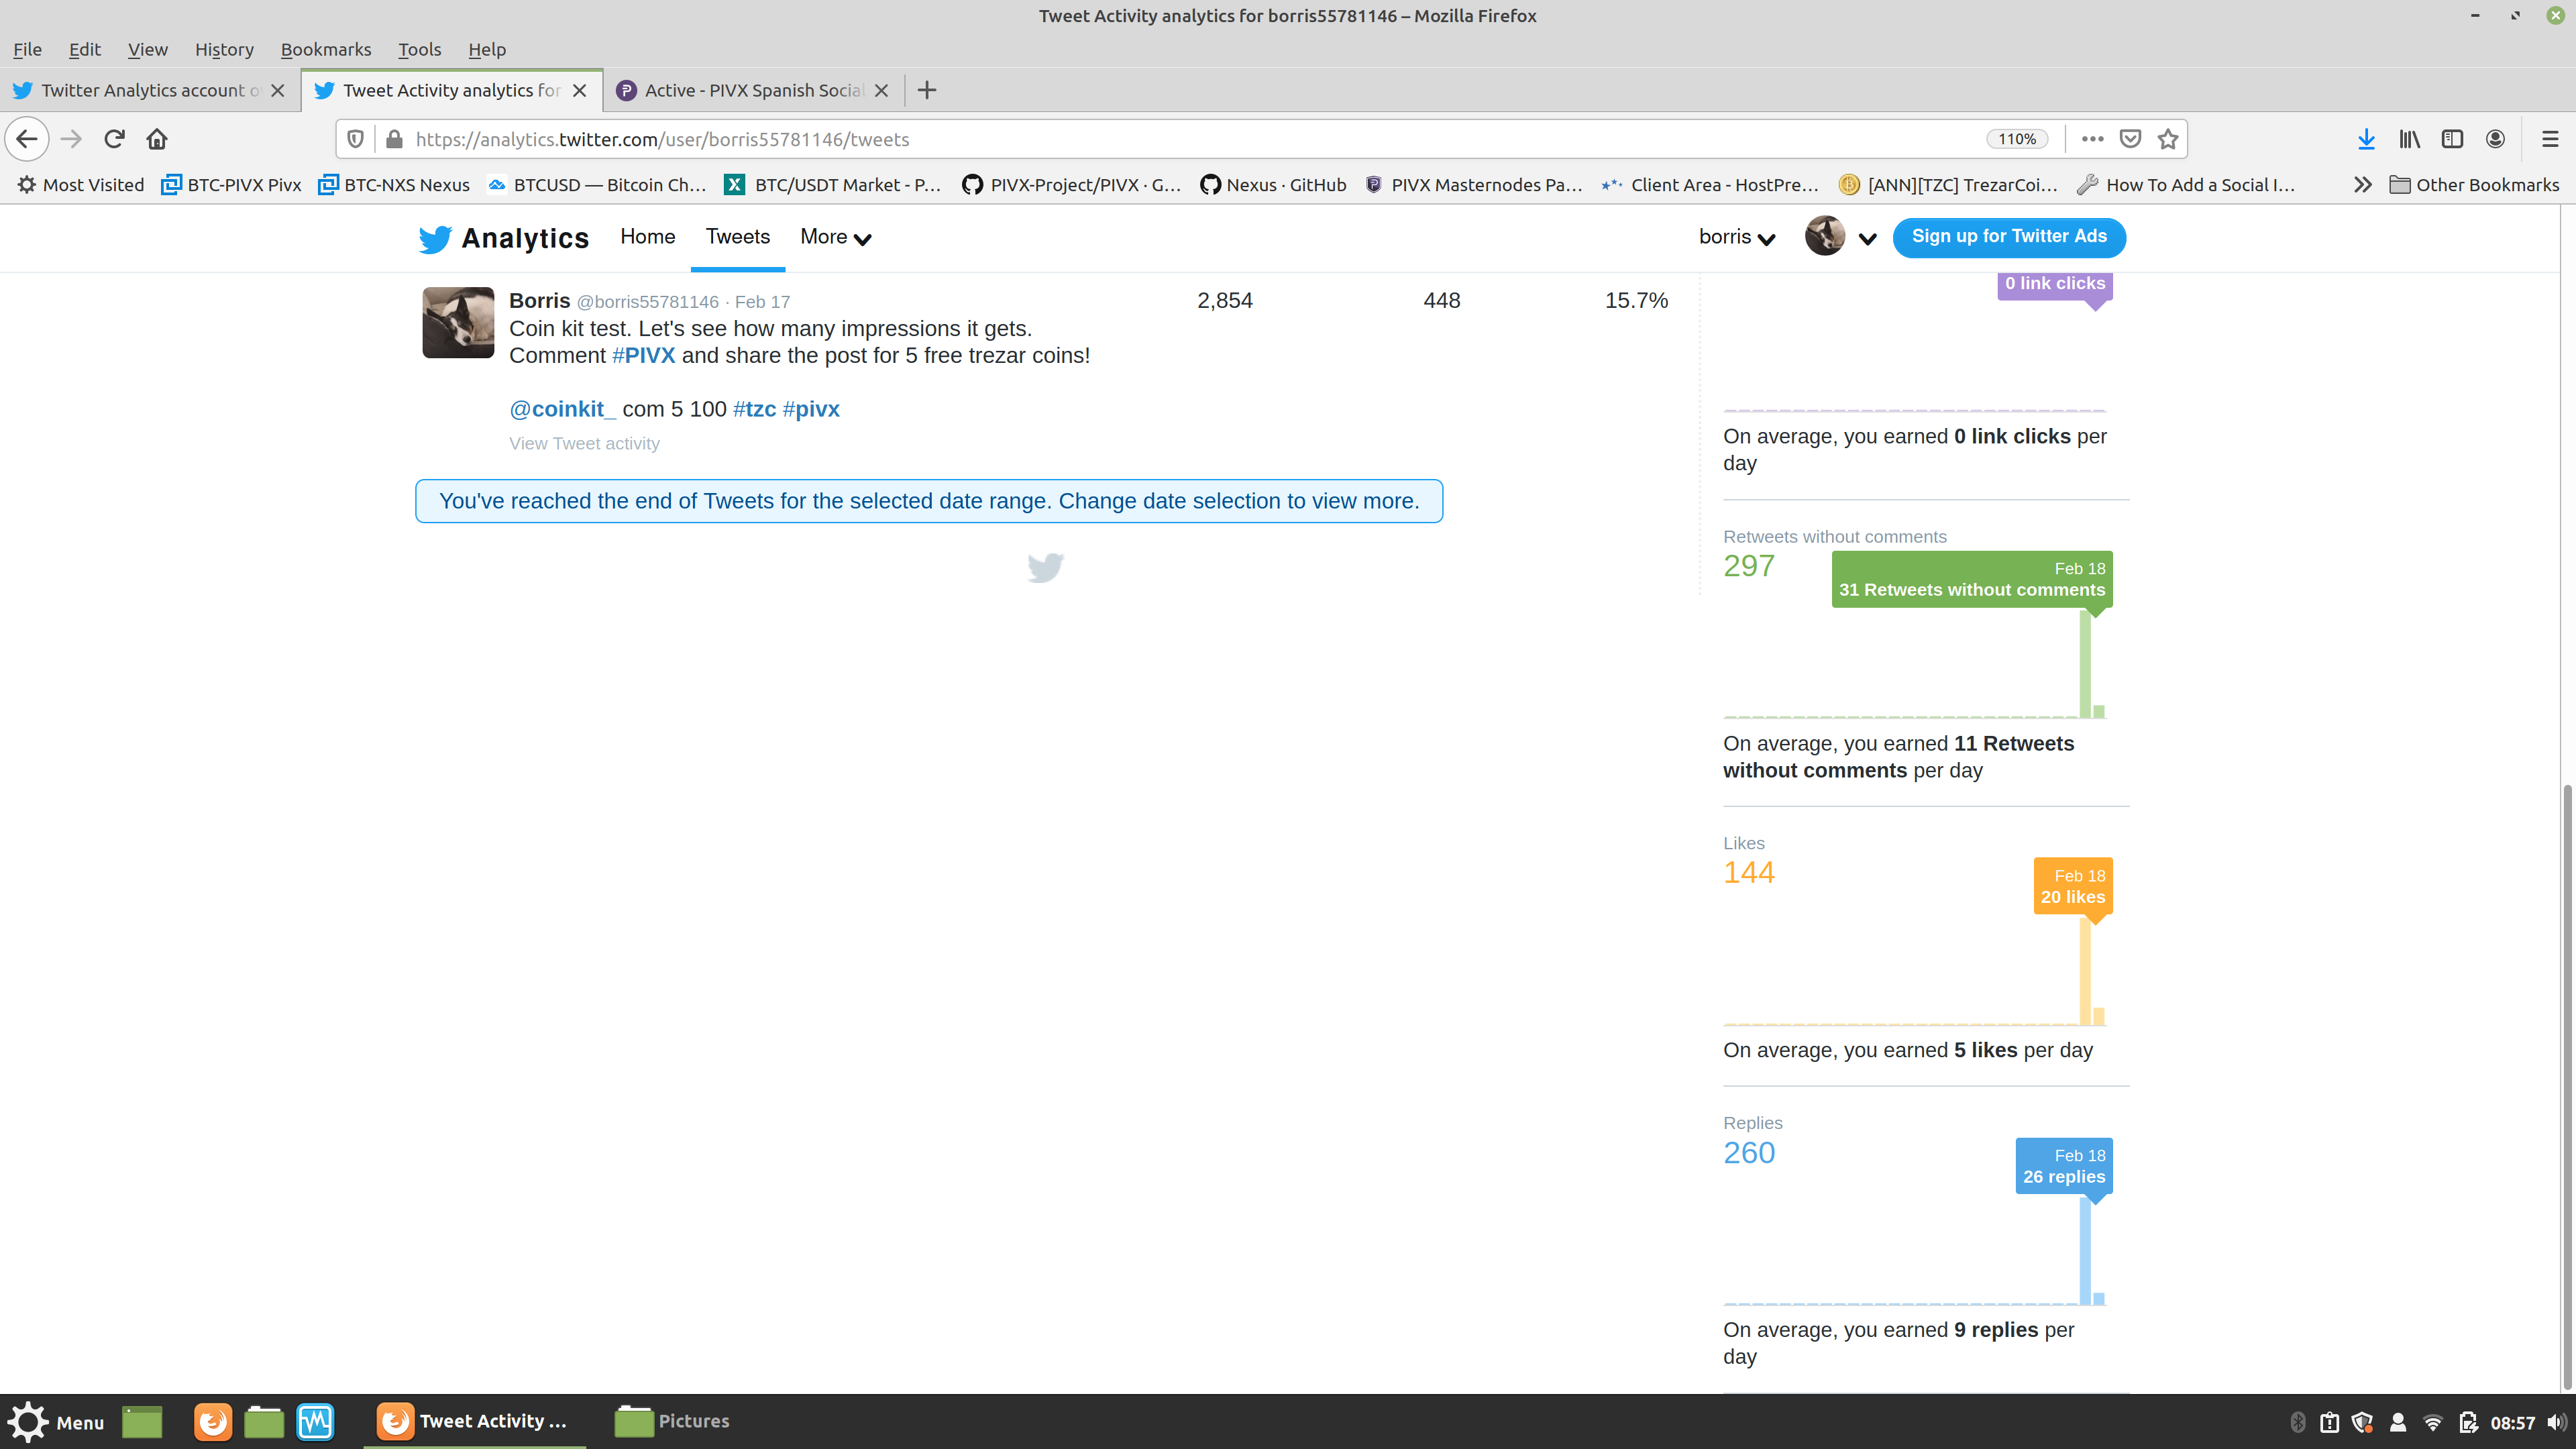Viewport: 2576px width, 1449px height.
Task: Click the #PIVX hashtag link in tweet
Action: tap(643, 355)
